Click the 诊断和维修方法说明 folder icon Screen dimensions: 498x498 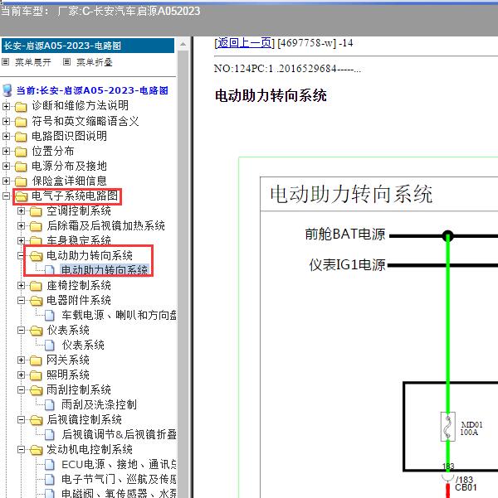click(x=21, y=107)
